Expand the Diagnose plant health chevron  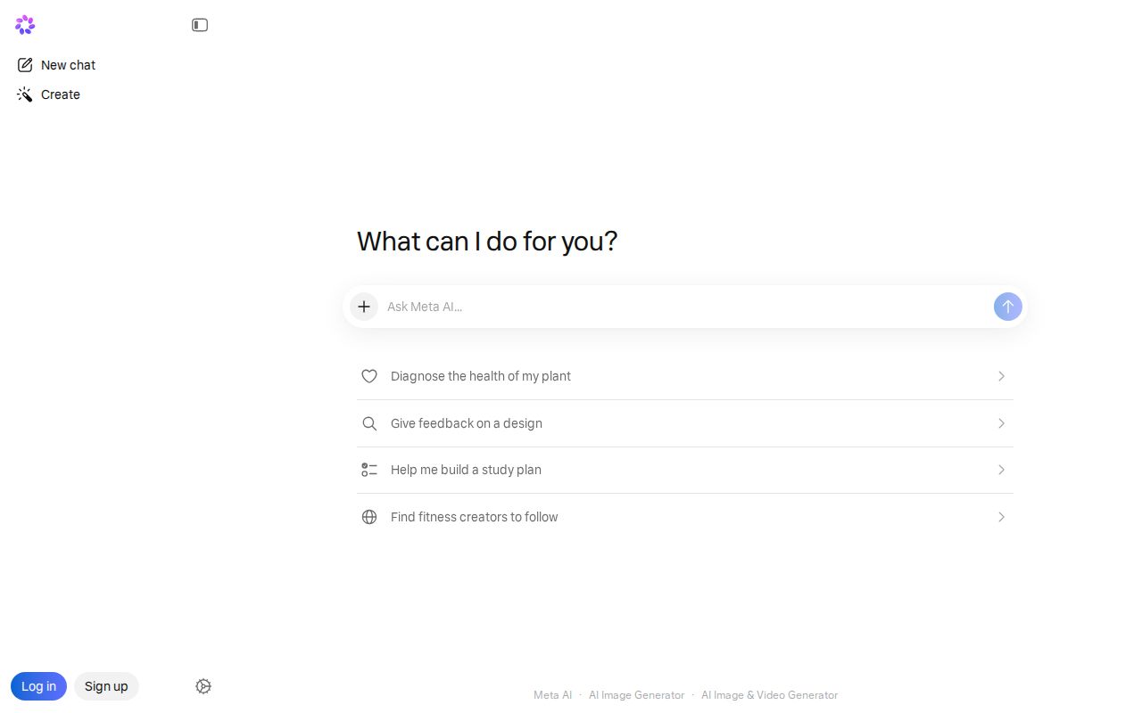click(1001, 376)
